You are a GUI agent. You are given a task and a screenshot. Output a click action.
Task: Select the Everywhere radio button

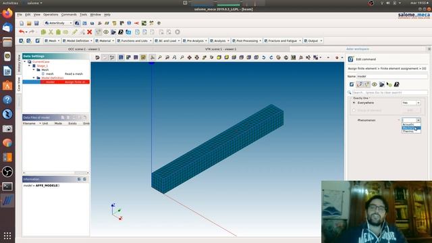point(354,103)
